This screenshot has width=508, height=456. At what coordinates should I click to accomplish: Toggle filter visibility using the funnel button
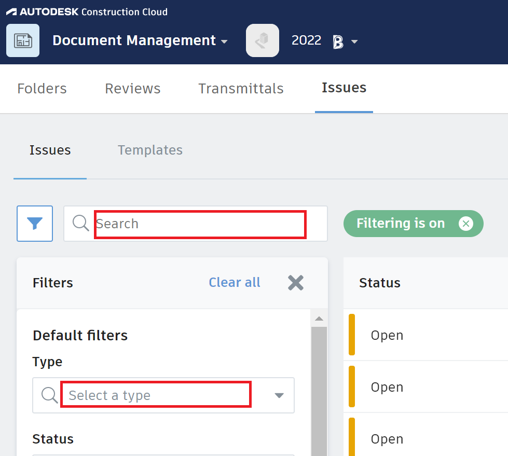[x=34, y=224]
